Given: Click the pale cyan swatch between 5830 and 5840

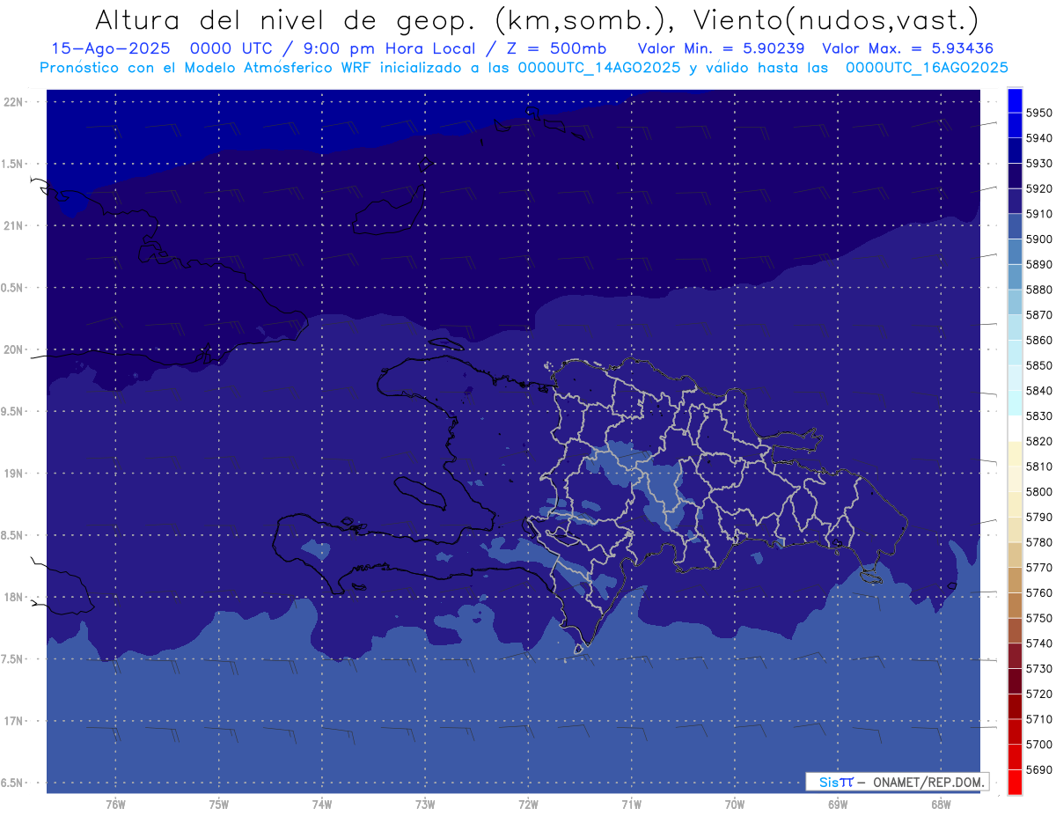Looking at the screenshot, I should point(1015,403).
